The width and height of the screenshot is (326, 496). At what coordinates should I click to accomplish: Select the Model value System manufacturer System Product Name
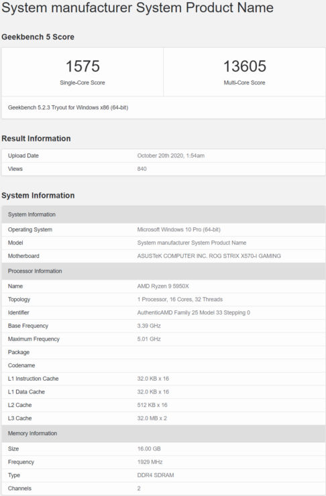(x=192, y=243)
